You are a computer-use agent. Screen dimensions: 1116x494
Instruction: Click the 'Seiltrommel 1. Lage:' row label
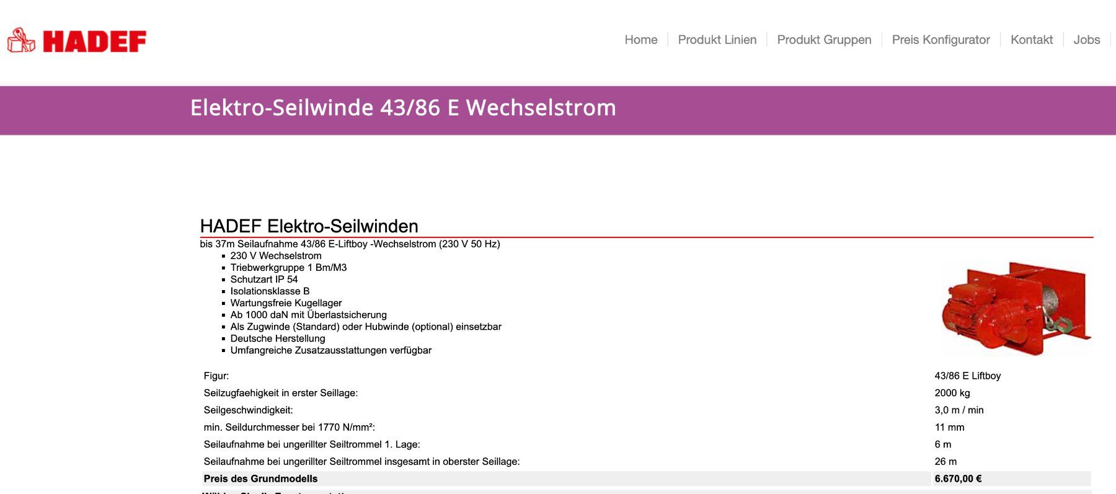pyautogui.click(x=312, y=444)
